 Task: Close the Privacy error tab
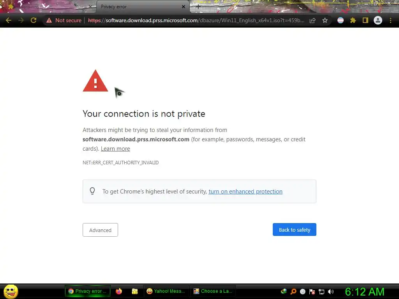(x=184, y=7)
